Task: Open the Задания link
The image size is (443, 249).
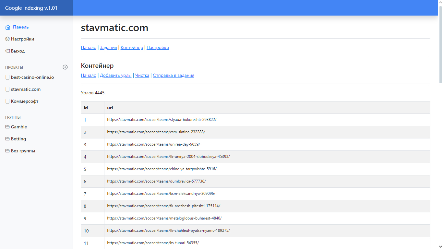Action: (x=108, y=47)
